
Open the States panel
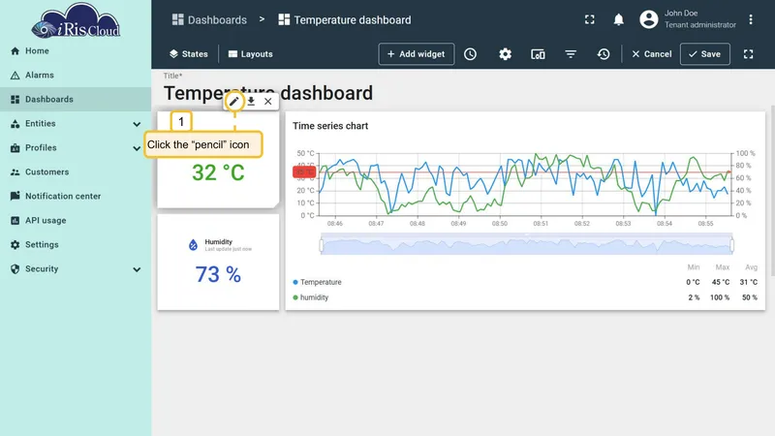click(188, 54)
